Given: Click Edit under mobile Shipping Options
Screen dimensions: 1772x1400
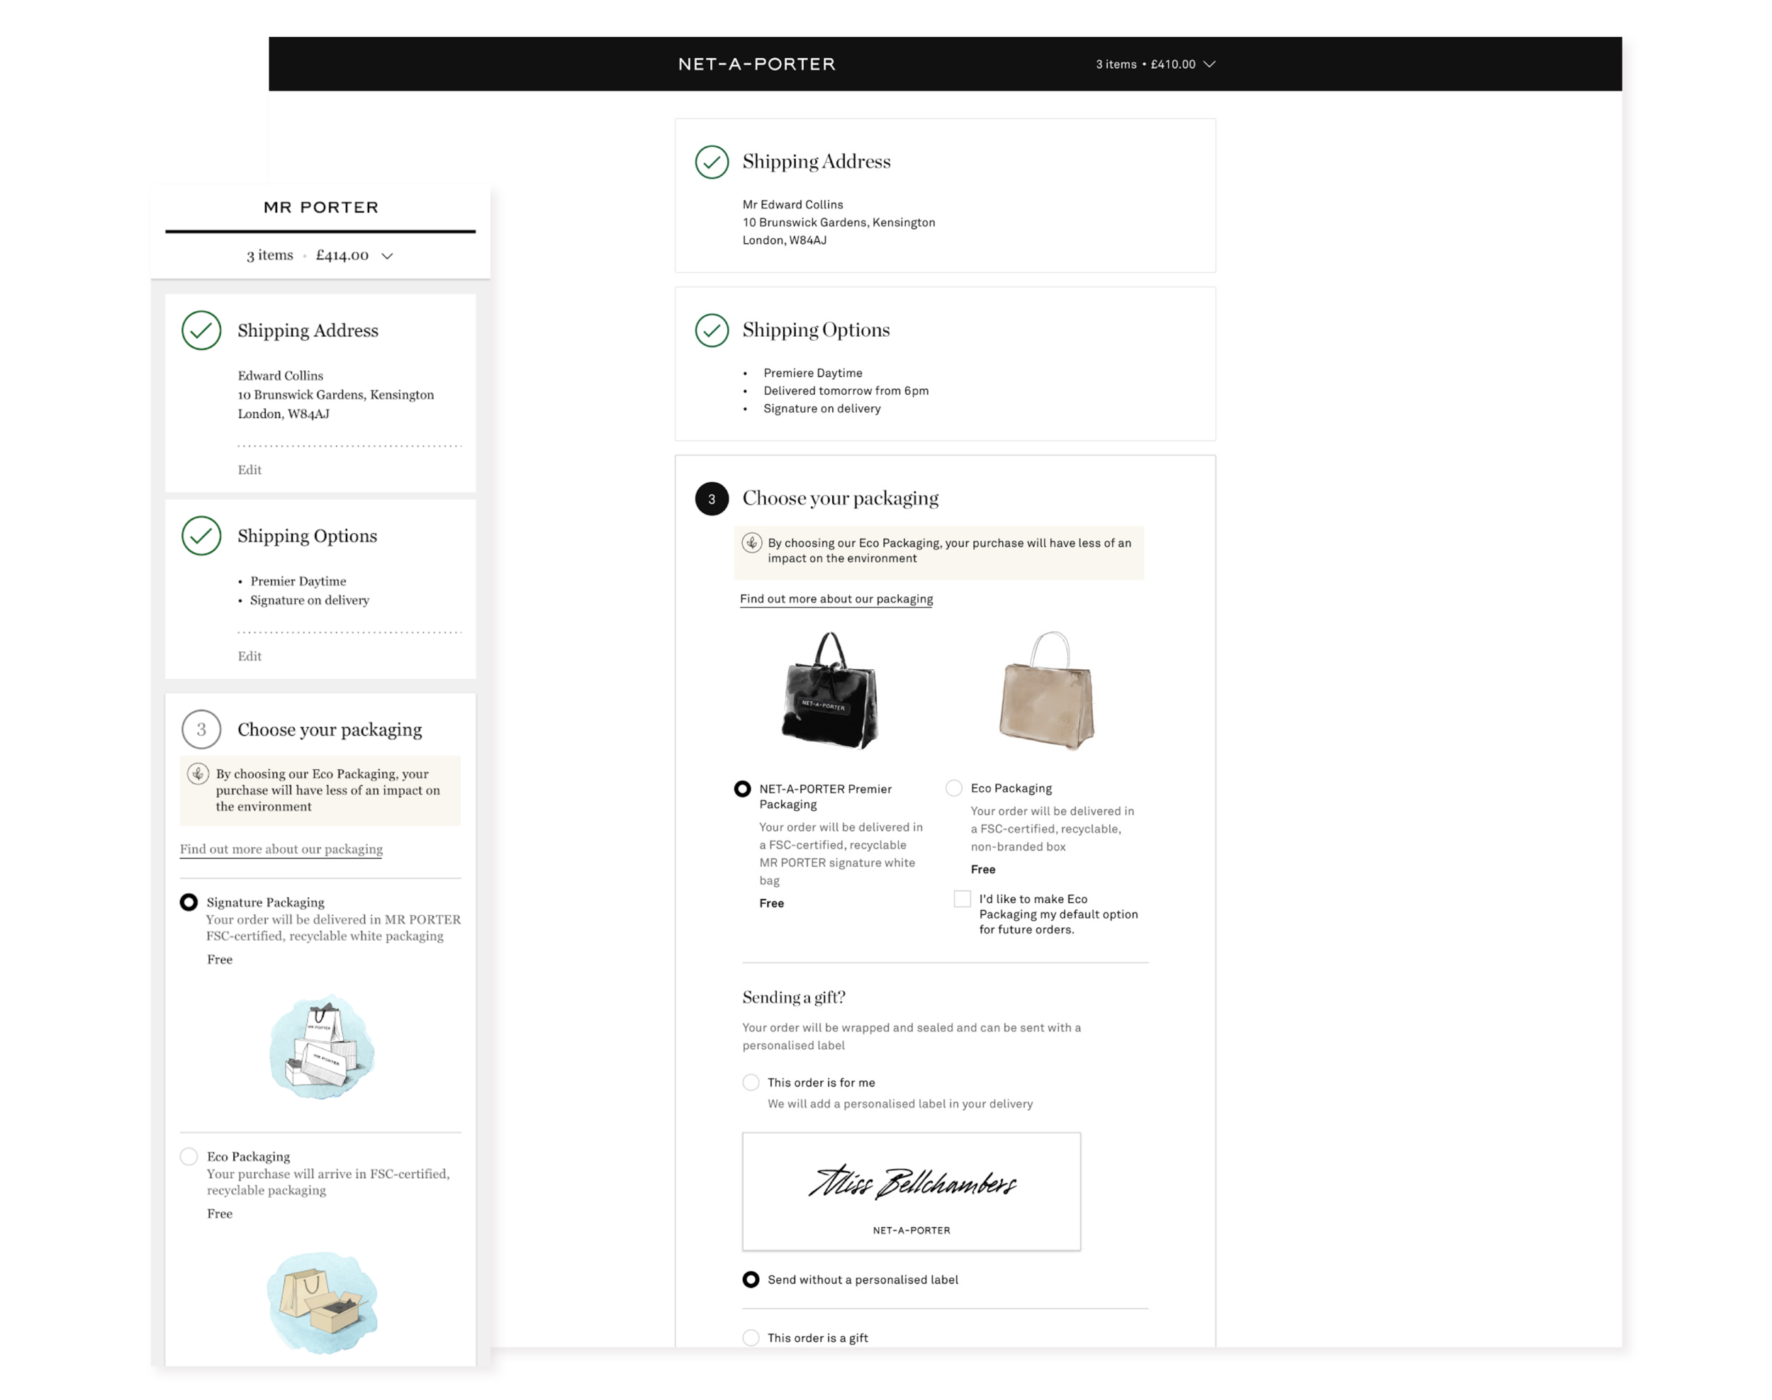Looking at the screenshot, I should (x=249, y=656).
